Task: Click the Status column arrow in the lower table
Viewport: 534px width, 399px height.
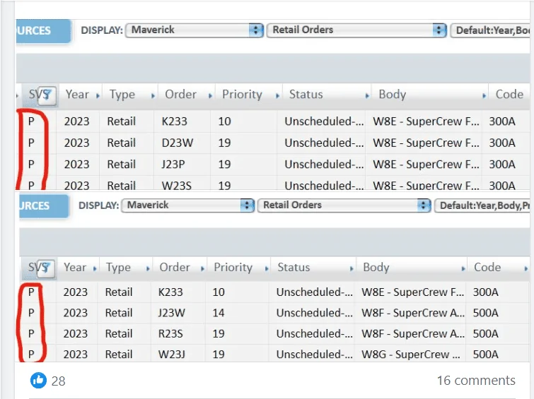Action: tap(352, 269)
